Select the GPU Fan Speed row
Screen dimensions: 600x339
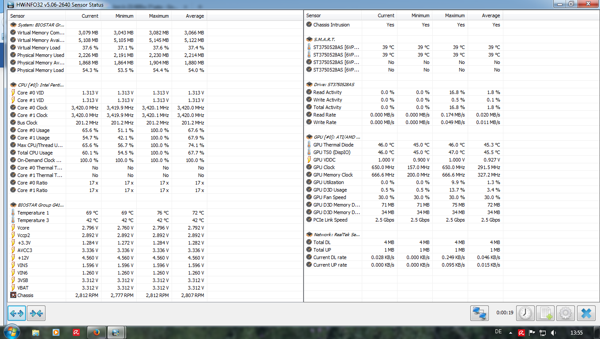click(403, 197)
